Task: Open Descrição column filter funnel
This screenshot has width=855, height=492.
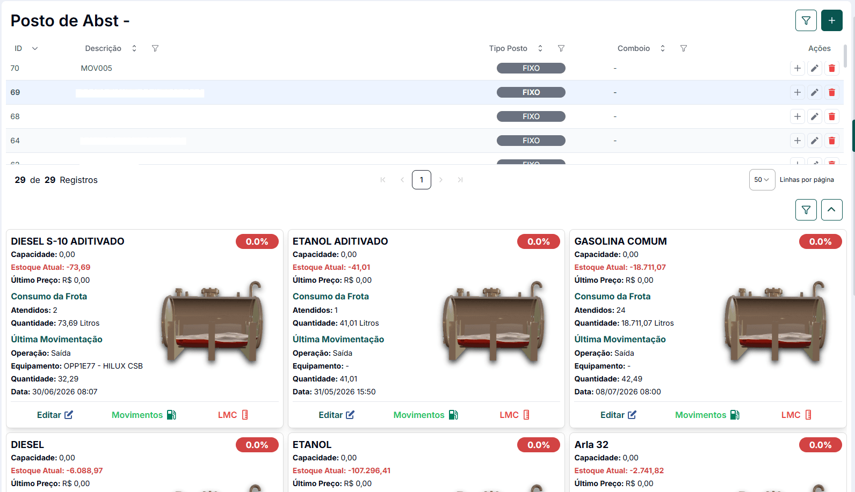Action: [155, 48]
